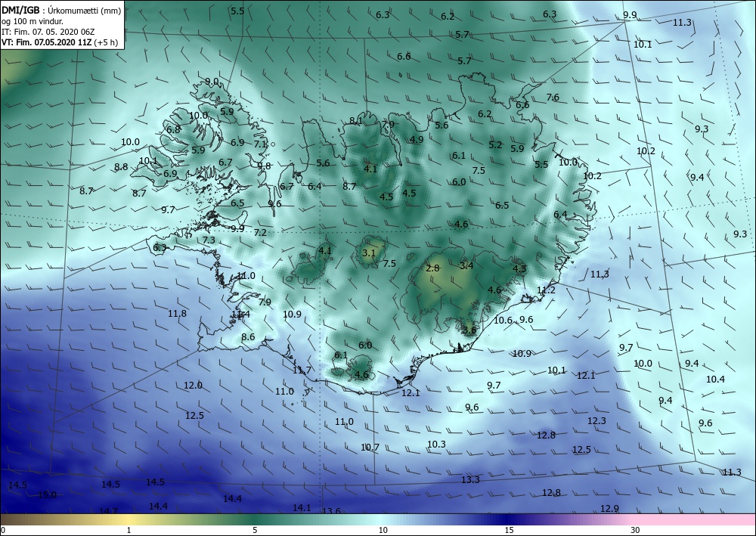Click the 3.4 map value
The image size is (756, 536).
tap(466, 265)
